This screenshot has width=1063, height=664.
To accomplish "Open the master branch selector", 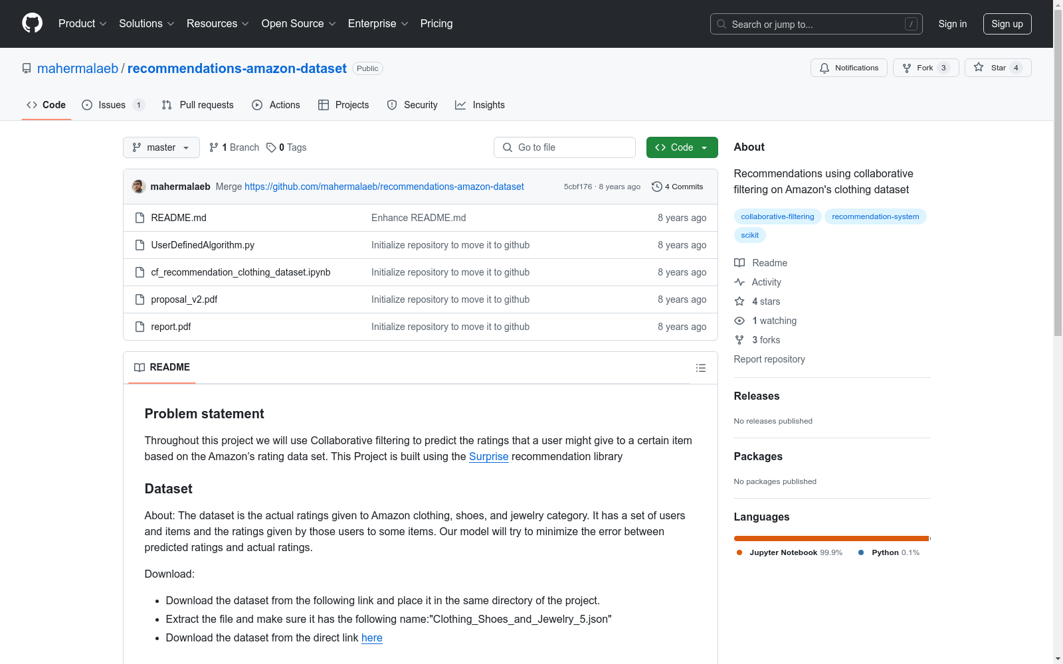I will click(161, 147).
